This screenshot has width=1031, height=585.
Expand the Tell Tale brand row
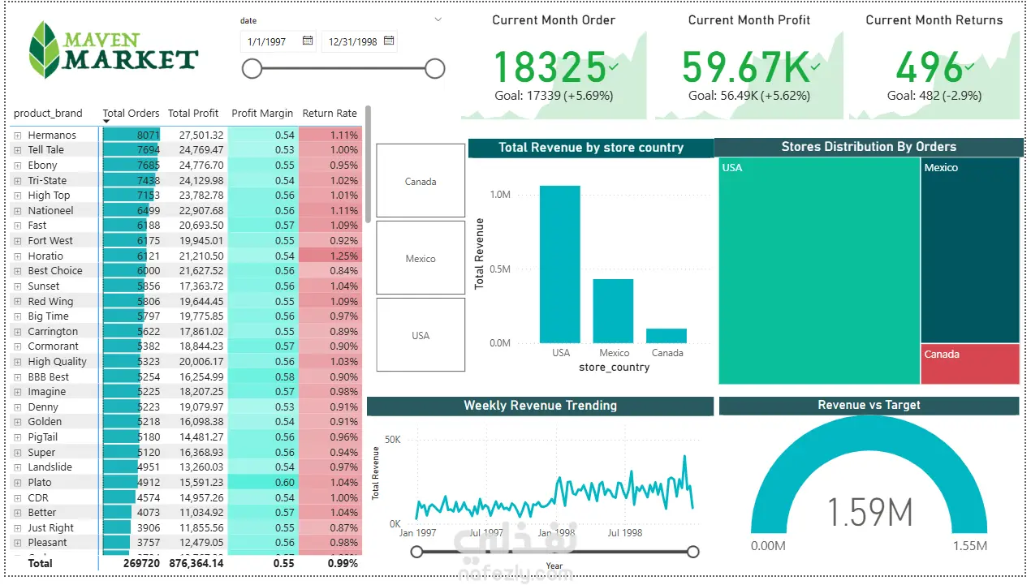point(18,150)
